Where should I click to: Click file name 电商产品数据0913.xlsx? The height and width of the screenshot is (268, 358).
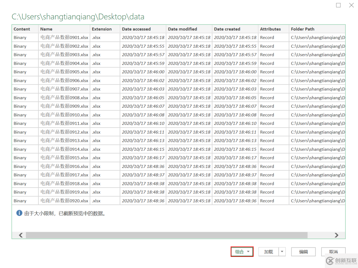pyautogui.click(x=64, y=140)
